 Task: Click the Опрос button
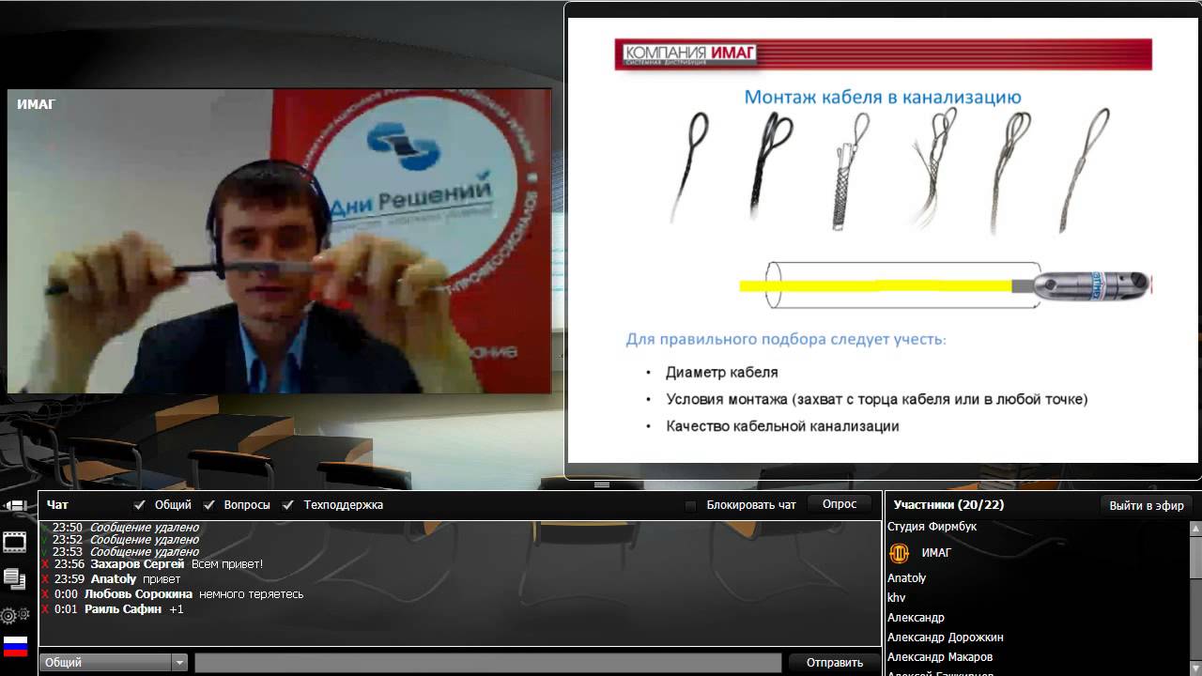coord(840,504)
